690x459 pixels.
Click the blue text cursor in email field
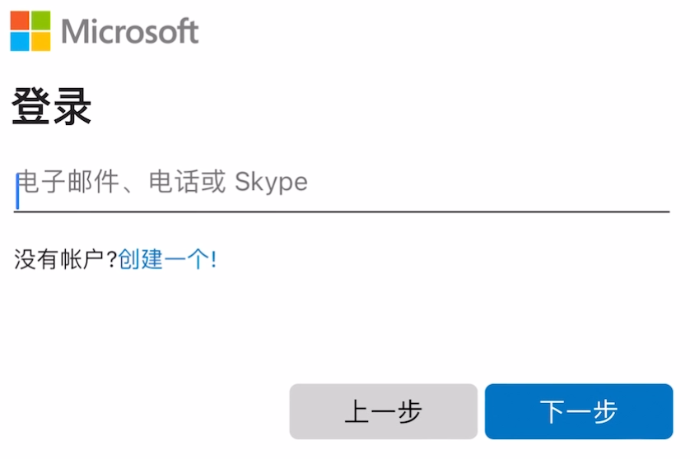pos(17,191)
